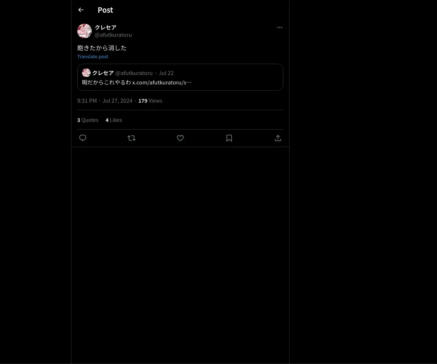Click the 179 Views counter

[x=150, y=100]
